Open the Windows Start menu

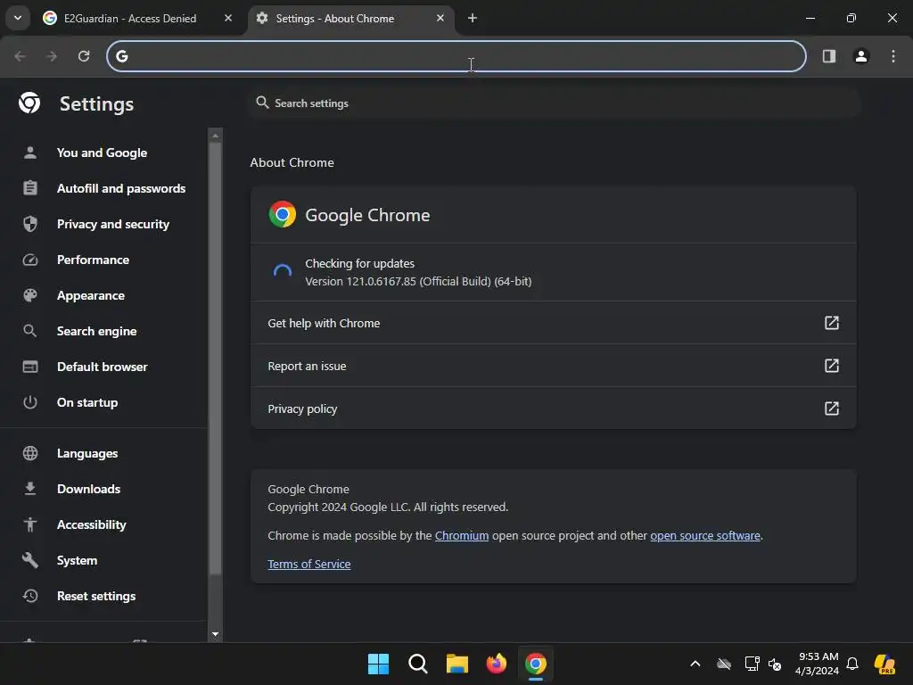coord(378,664)
